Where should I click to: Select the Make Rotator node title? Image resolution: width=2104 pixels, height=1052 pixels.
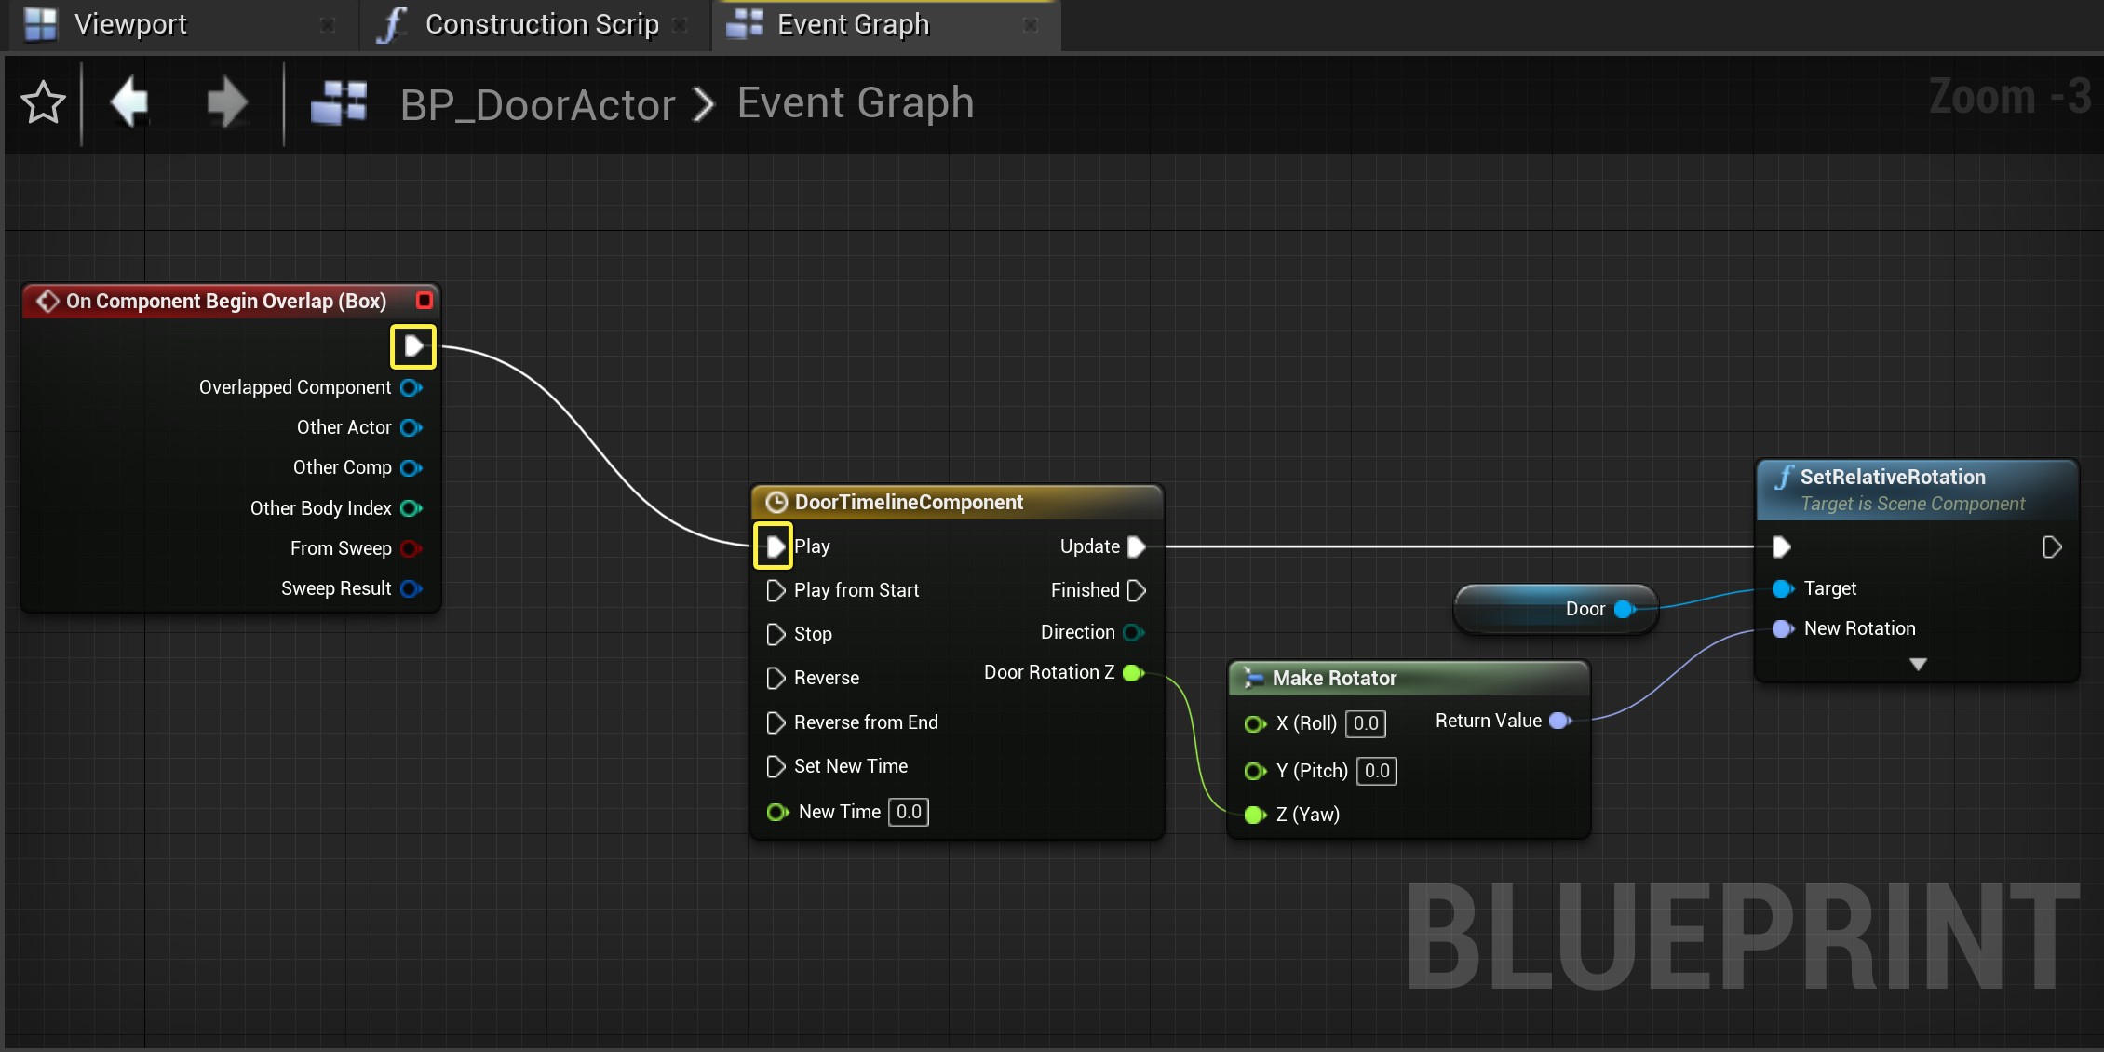1333,678
